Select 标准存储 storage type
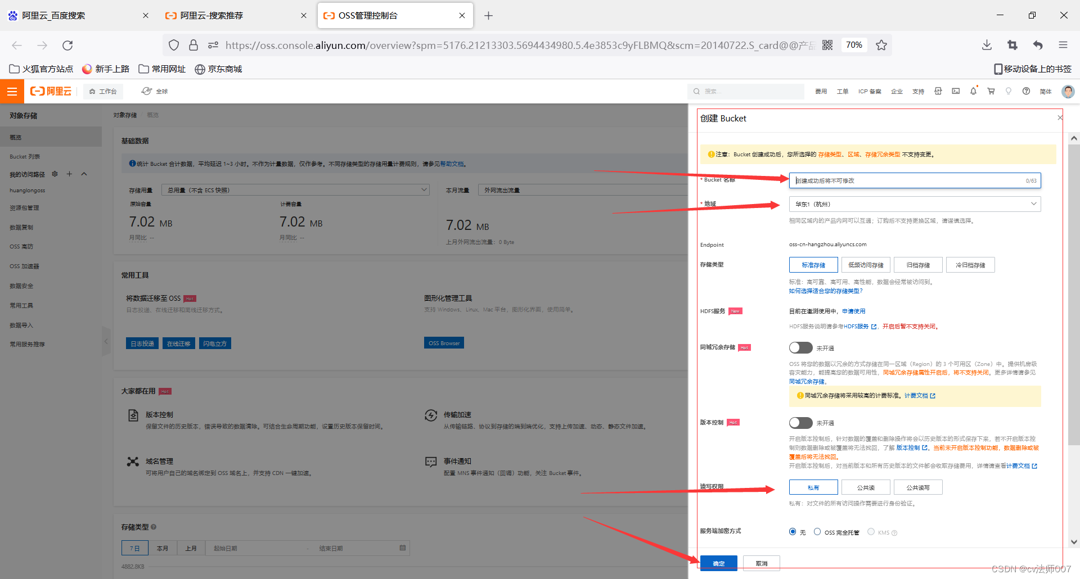The height and width of the screenshot is (579, 1080). (813, 265)
